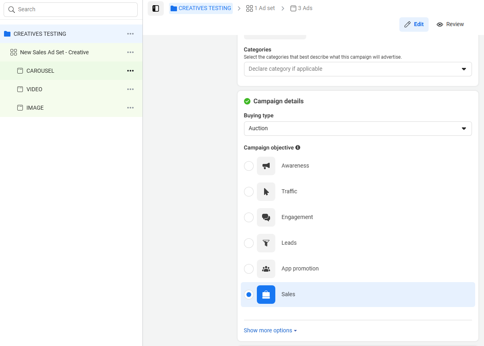484x346 pixels.
Task: Click the Sales shopping bag icon
Action: coord(266,295)
